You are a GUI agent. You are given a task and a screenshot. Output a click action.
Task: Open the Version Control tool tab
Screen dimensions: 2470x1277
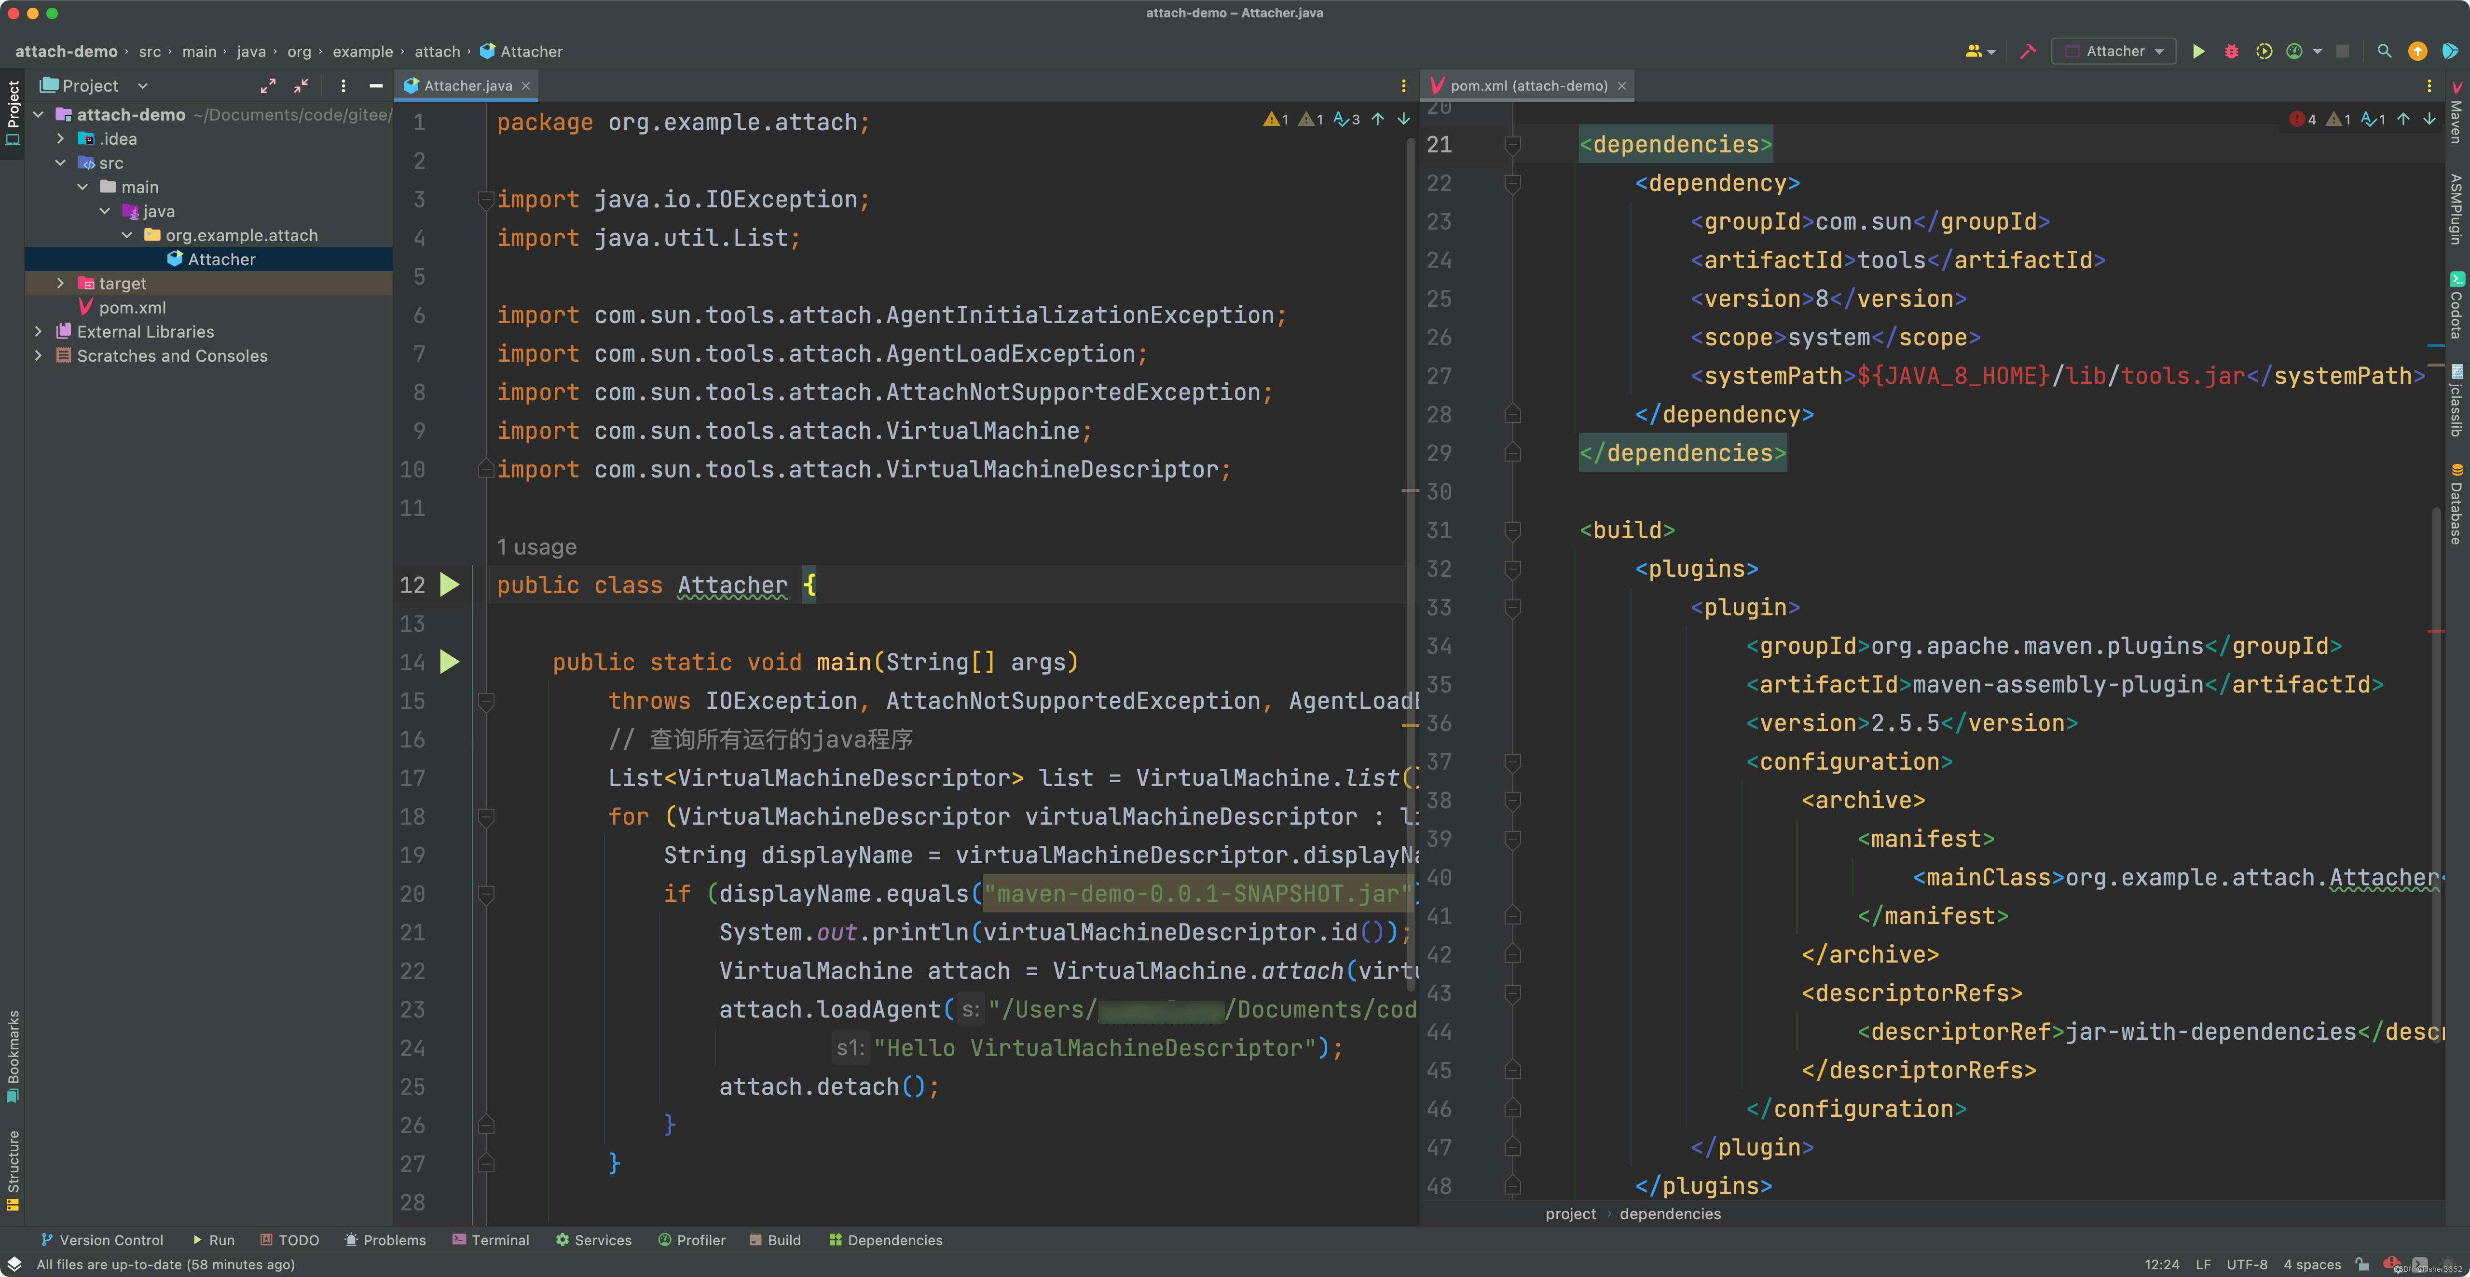pyautogui.click(x=102, y=1239)
